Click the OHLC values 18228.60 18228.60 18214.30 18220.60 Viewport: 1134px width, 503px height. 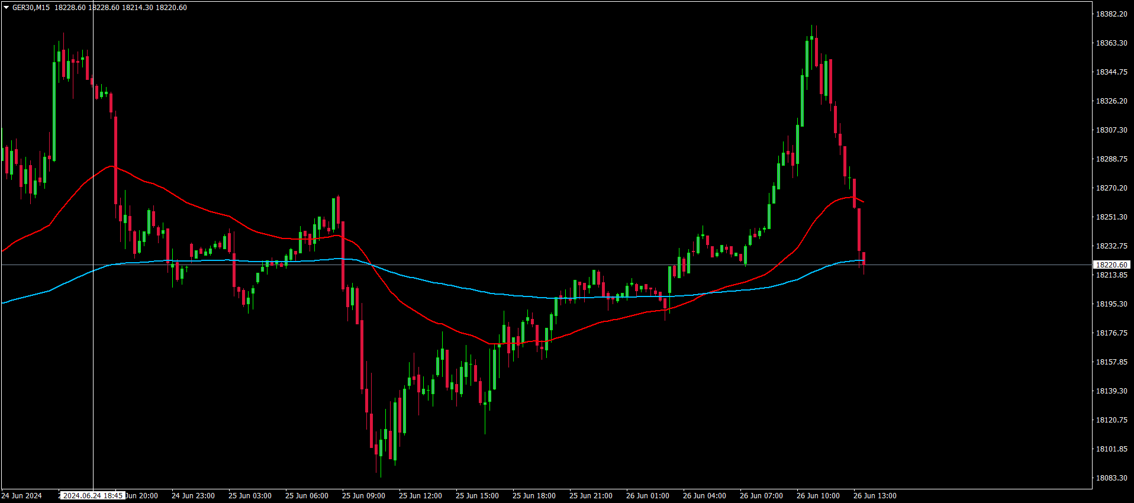pos(121,8)
